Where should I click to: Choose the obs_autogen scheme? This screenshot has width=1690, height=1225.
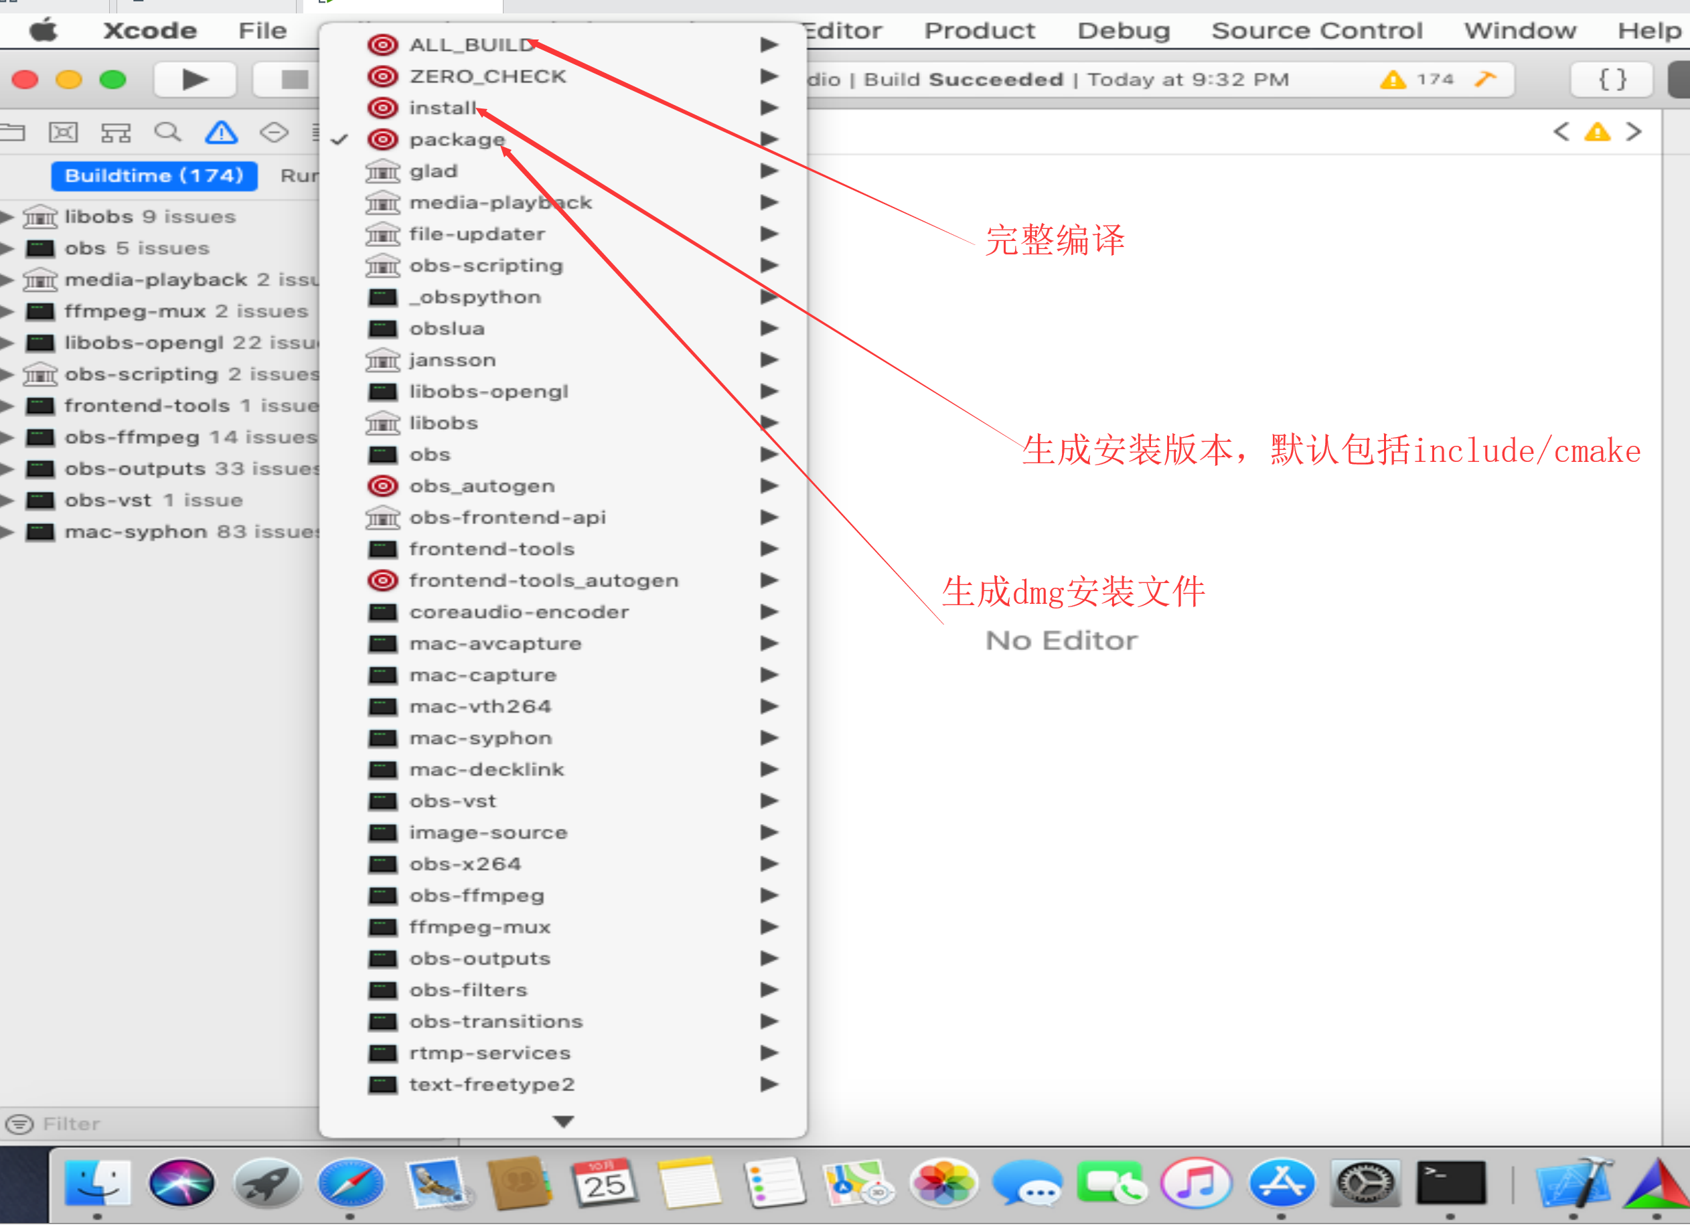tap(563, 486)
